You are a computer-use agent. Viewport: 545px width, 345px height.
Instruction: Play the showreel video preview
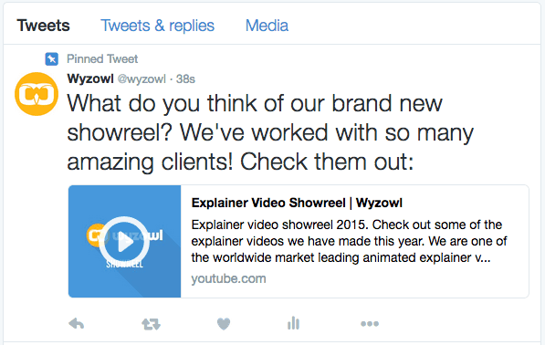point(124,242)
